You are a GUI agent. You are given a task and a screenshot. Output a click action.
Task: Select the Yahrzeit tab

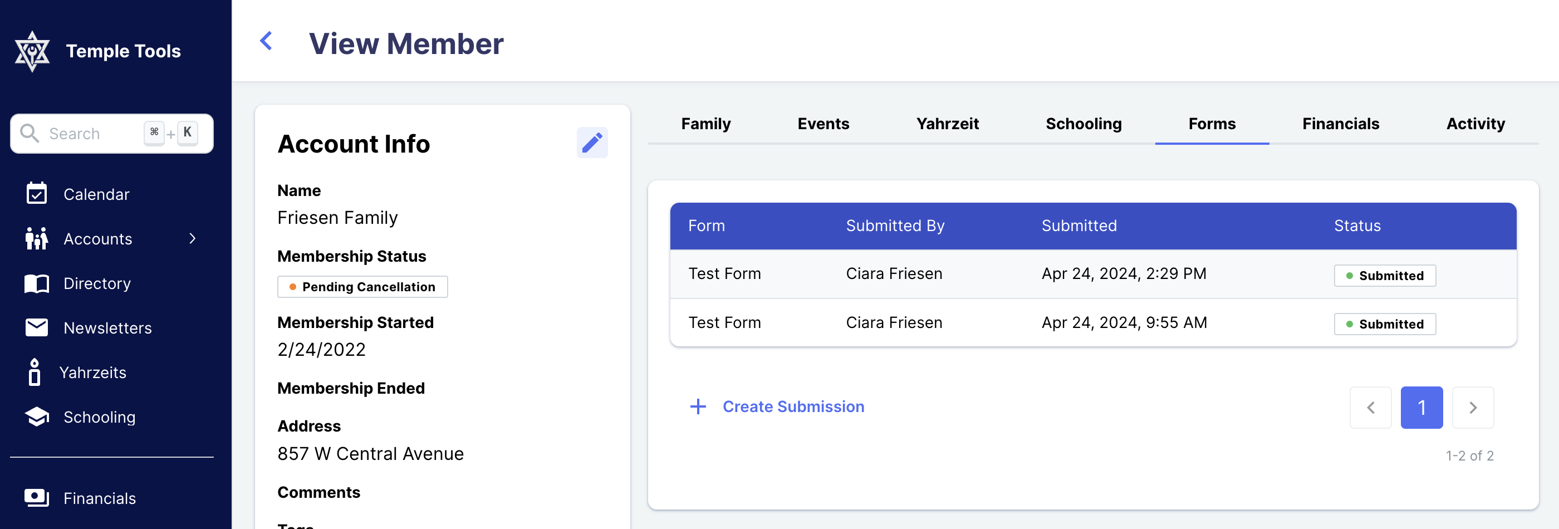click(948, 124)
